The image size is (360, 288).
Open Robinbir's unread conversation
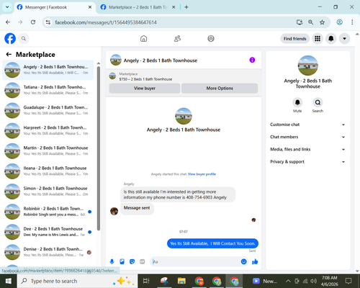(x=48, y=212)
